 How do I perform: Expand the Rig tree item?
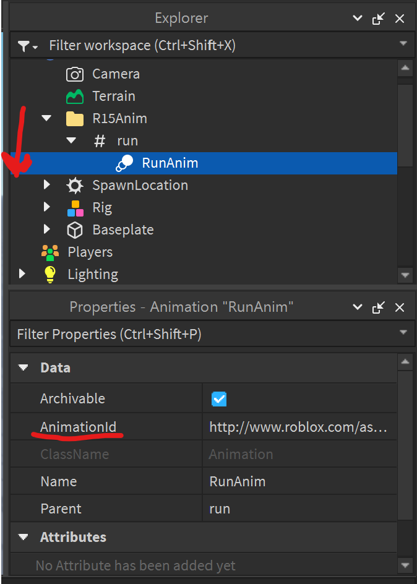pyautogui.click(x=46, y=207)
